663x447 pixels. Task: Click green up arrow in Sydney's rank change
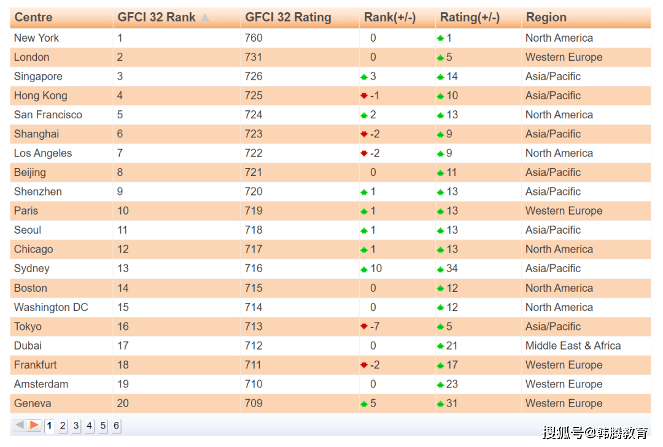point(364,269)
